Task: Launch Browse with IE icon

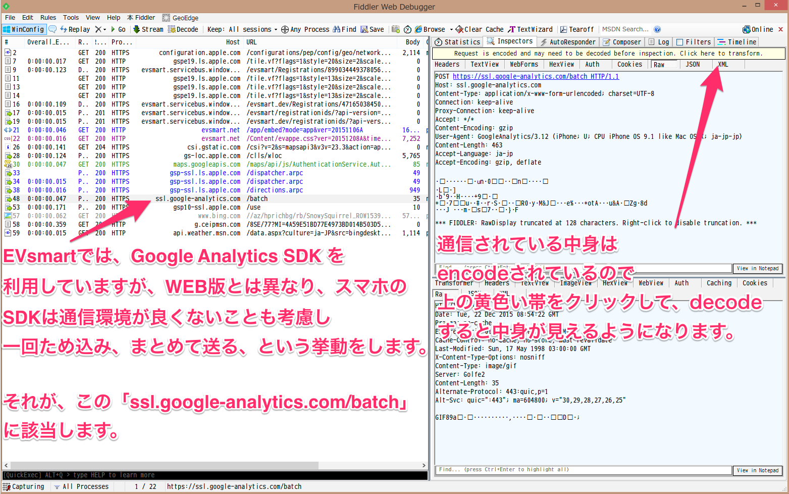Action: (x=430, y=29)
